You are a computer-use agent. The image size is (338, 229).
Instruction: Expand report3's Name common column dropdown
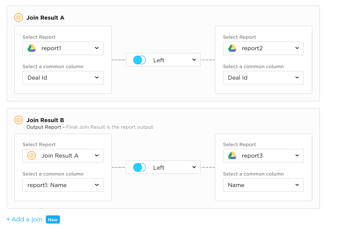click(x=297, y=185)
